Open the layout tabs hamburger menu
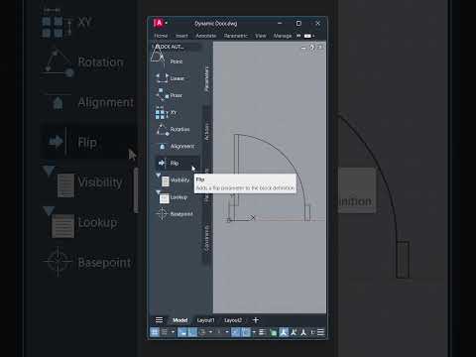 tap(159, 320)
